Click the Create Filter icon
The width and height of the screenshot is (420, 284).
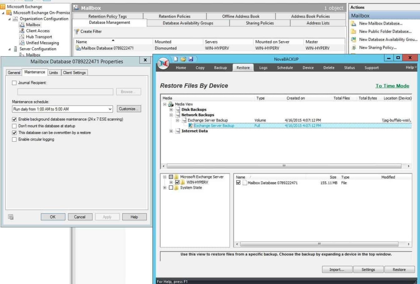77,31
